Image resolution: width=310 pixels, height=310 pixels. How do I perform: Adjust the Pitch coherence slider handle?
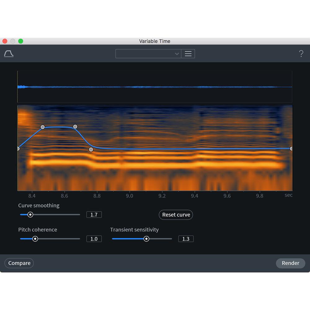[x=35, y=239]
